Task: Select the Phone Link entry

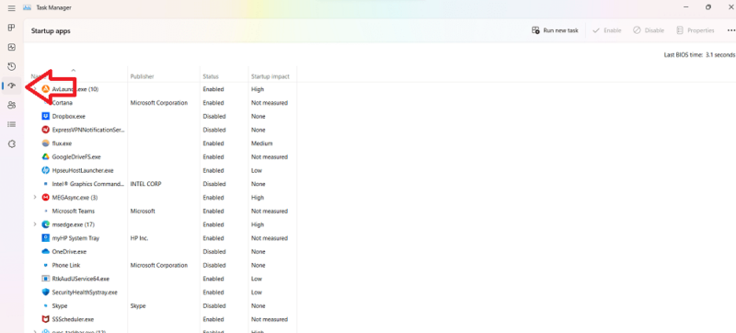Action: tap(66, 266)
